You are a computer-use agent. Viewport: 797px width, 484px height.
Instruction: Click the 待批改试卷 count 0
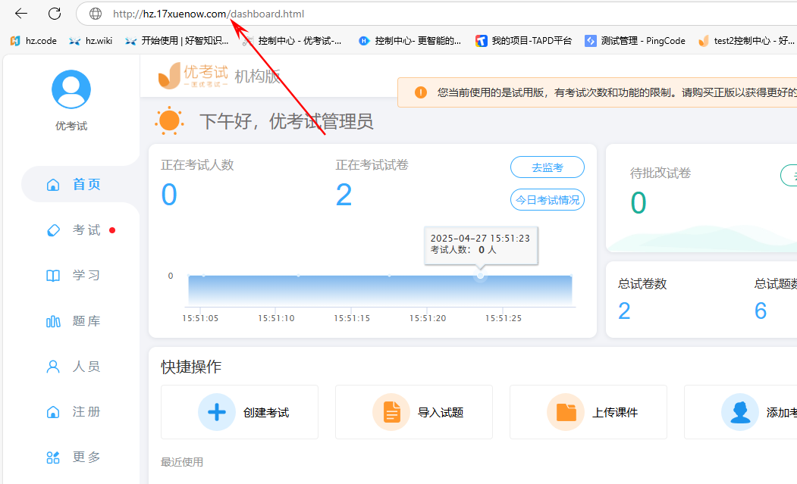[x=639, y=203]
